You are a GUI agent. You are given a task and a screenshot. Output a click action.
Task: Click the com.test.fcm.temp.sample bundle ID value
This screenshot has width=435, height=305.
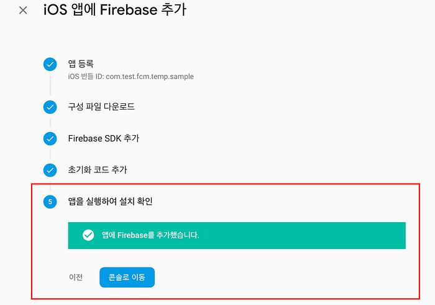[150, 77]
